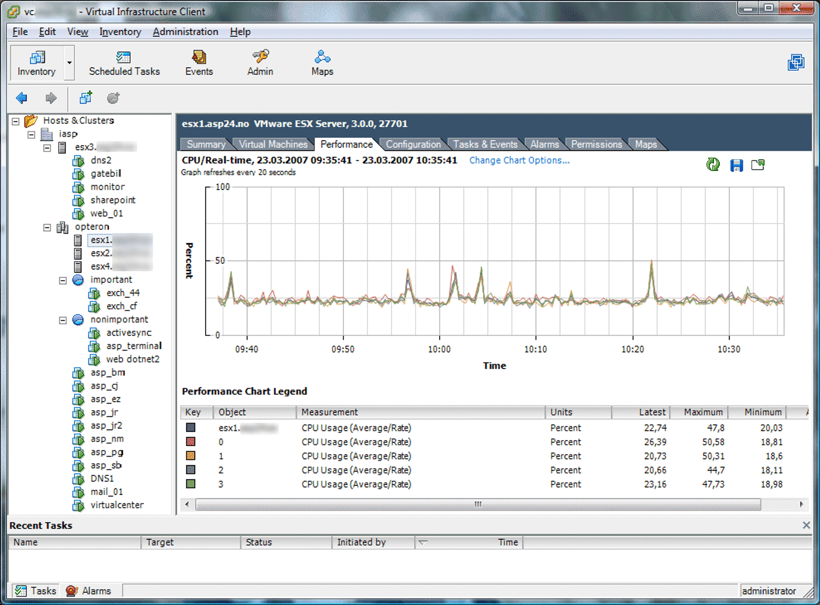This screenshot has height=605, width=820.
Task: Open the Maps toolbar view
Action: pos(322,63)
